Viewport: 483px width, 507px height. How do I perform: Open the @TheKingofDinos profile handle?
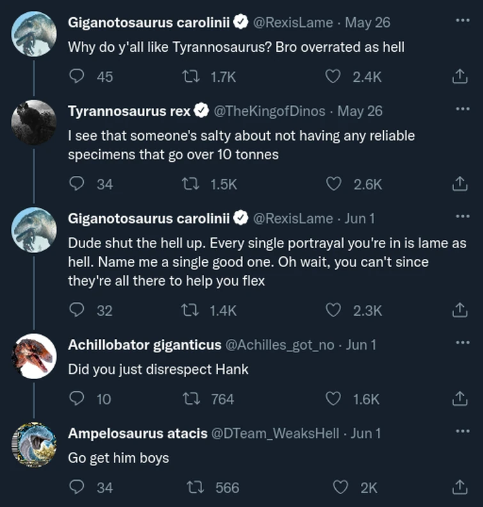point(270,111)
